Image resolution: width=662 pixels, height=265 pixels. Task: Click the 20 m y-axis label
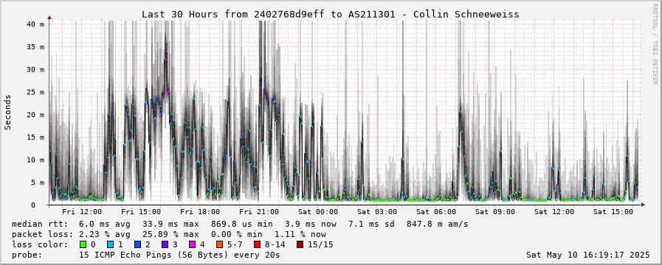pos(35,115)
